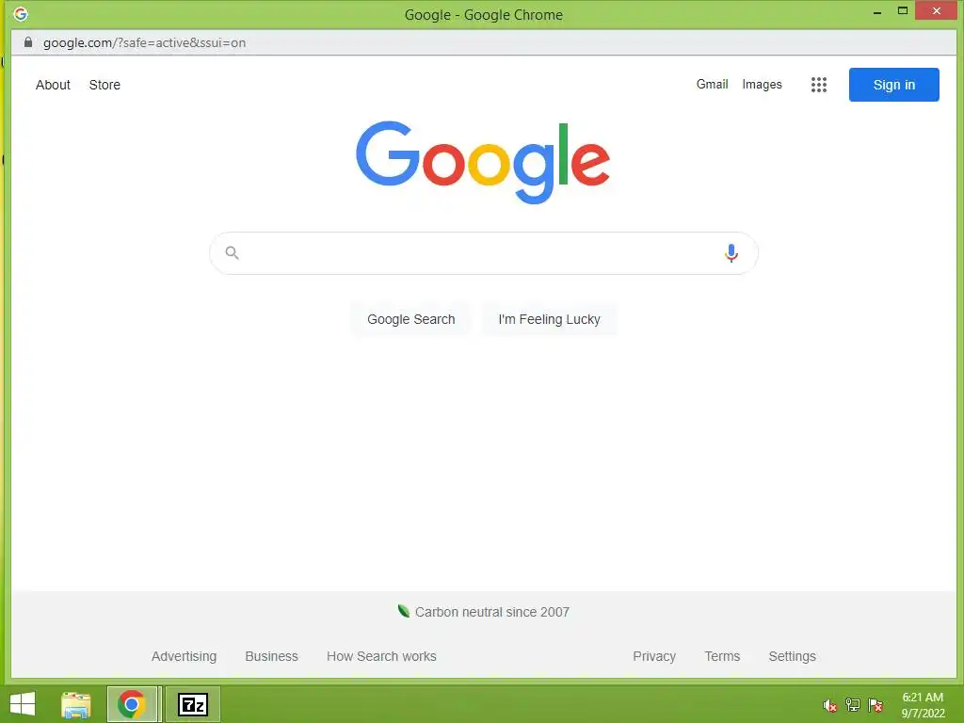This screenshot has width=964, height=723.
Task: Open the Action Center flag icon
Action: [876, 705]
